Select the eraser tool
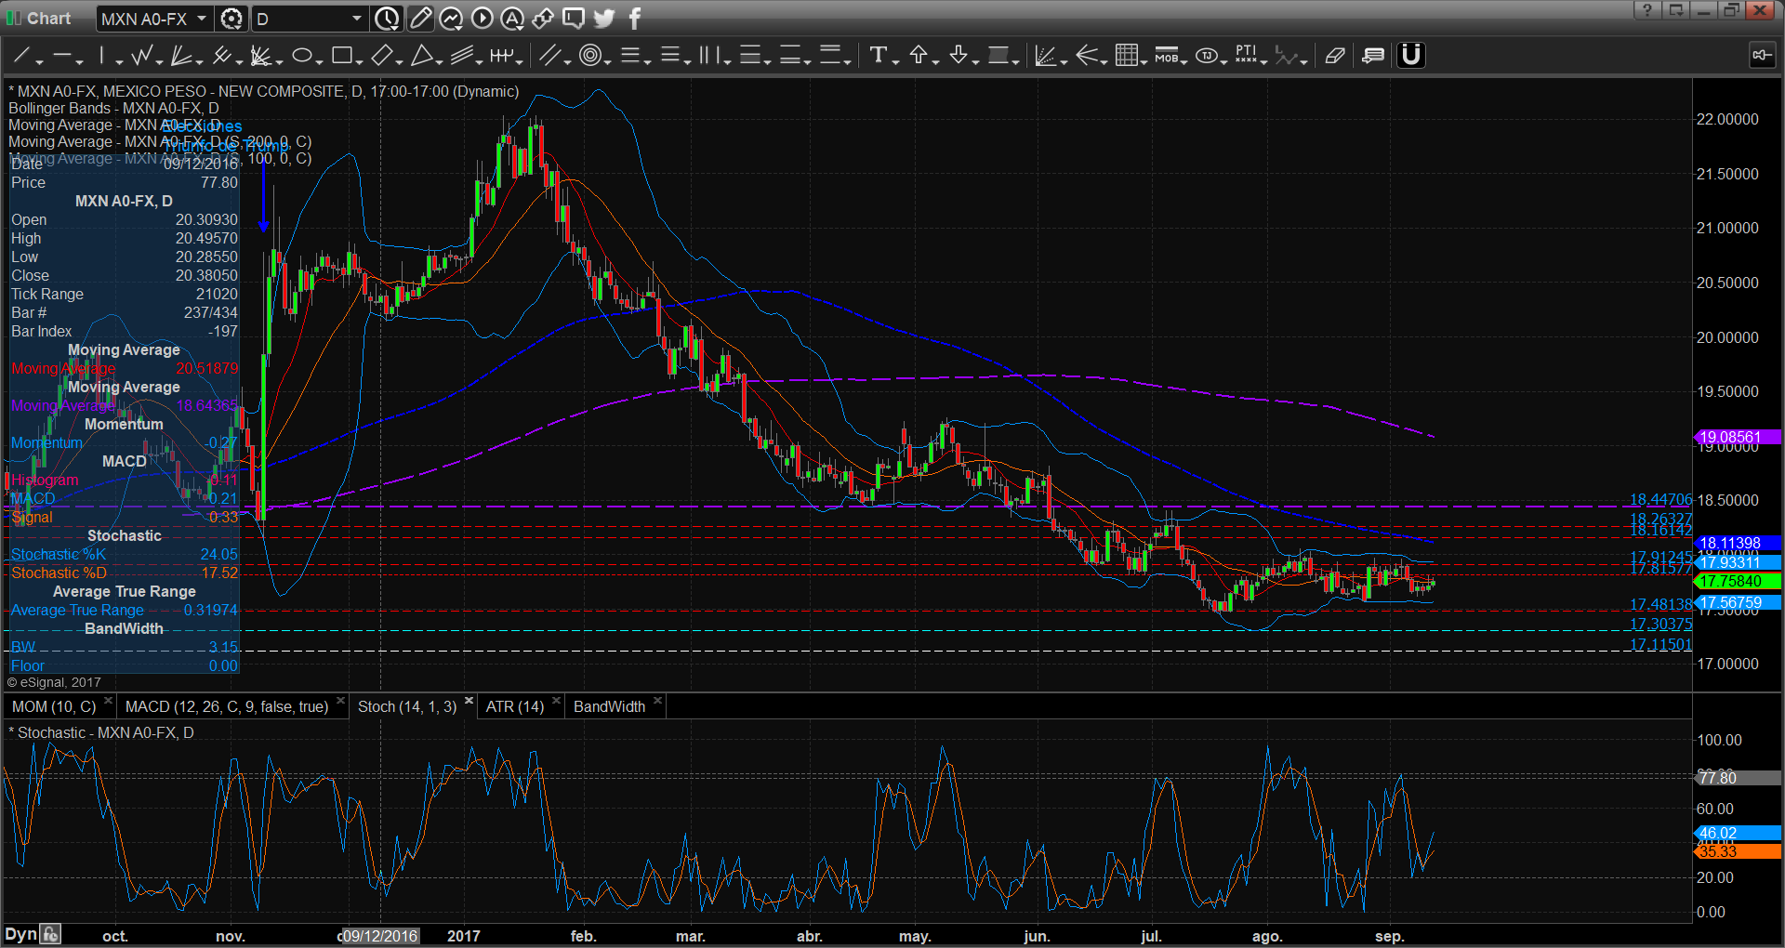 [1335, 56]
